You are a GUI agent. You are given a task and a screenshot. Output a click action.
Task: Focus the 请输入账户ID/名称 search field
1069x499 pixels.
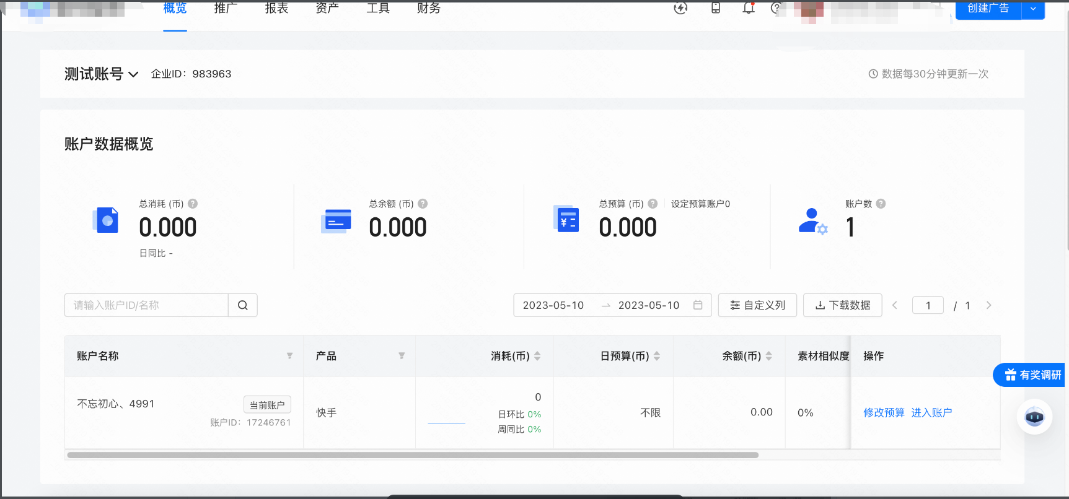(x=146, y=305)
